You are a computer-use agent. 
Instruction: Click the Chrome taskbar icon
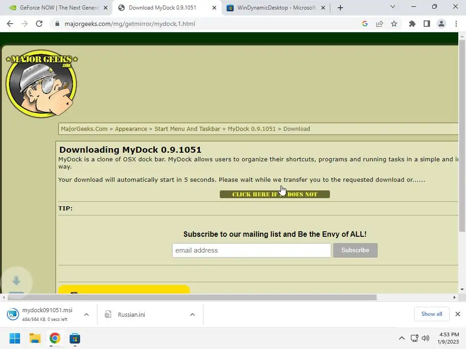[55, 338]
